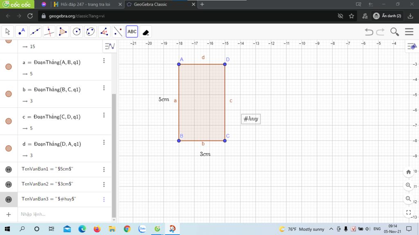The image size is (419, 235).
Task: Toggle visibility of segment a
Action: point(9,67)
